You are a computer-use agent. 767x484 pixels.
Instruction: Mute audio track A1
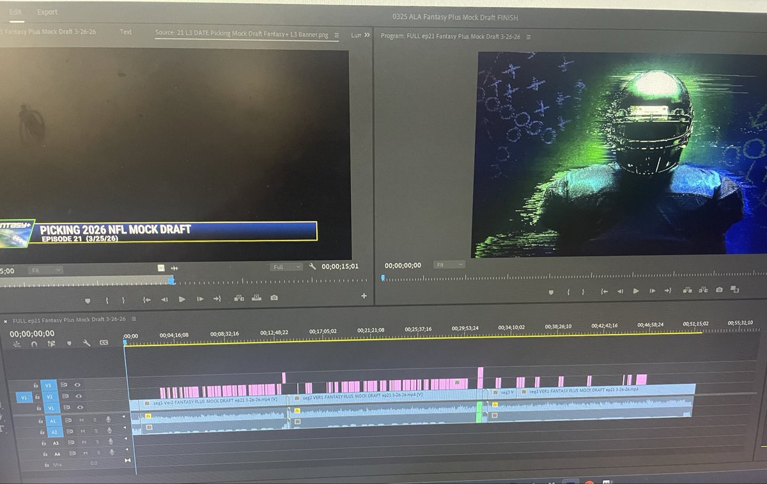click(82, 420)
